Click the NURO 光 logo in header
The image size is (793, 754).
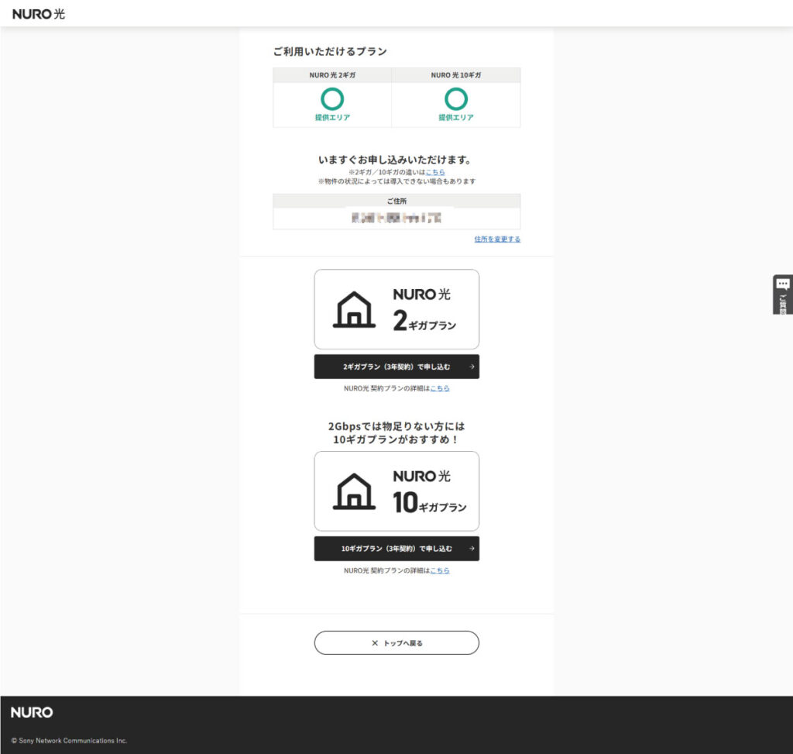coord(39,14)
